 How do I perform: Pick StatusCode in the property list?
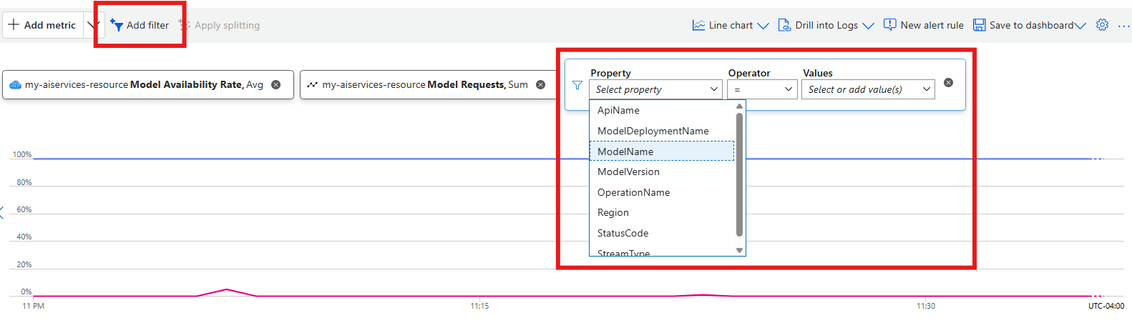click(623, 233)
